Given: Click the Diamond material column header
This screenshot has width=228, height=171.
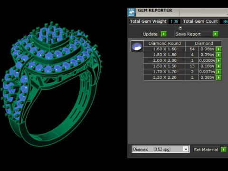Looking at the screenshot, I should coord(204,43).
